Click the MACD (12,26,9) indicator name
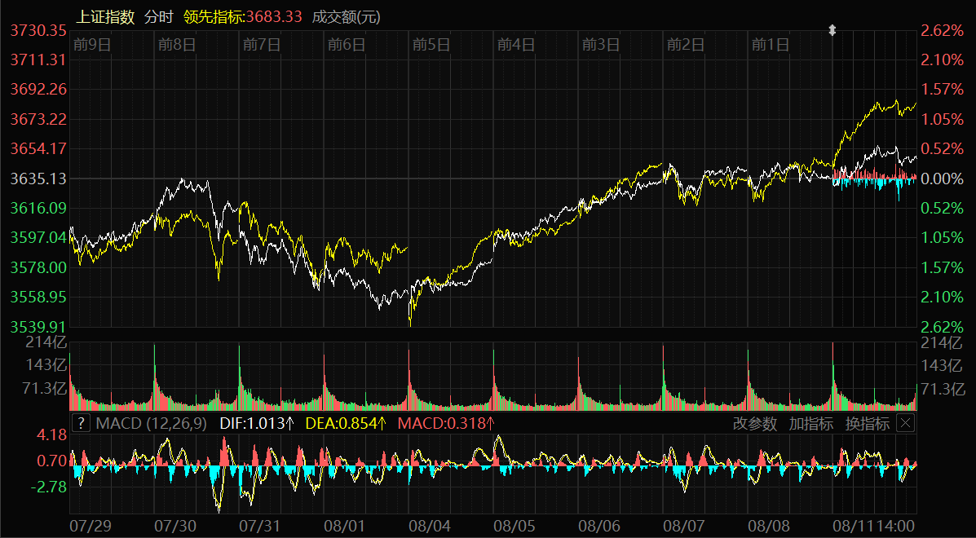Viewport: 976px width, 538px height. pyautogui.click(x=152, y=423)
